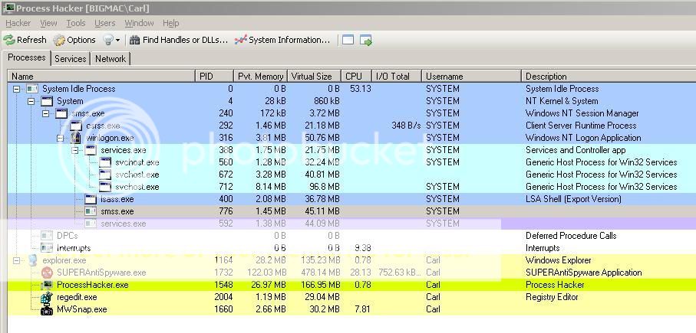Select the regedit.exe process row
Viewport: 696px width, 333px height.
tap(351, 297)
